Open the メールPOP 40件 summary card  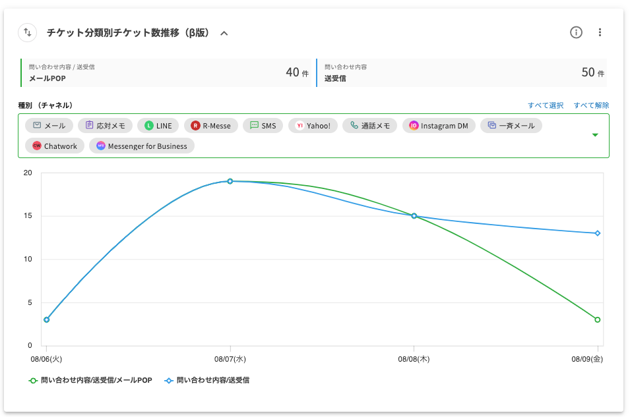[x=168, y=72]
